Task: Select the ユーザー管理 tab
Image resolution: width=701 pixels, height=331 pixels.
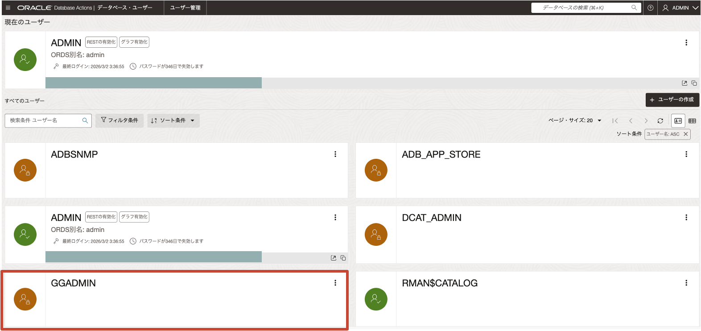Action: (x=185, y=8)
